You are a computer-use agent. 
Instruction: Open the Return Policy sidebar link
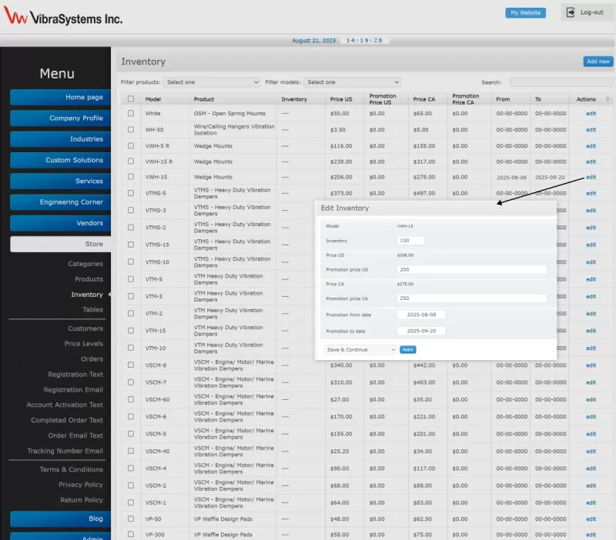point(81,500)
